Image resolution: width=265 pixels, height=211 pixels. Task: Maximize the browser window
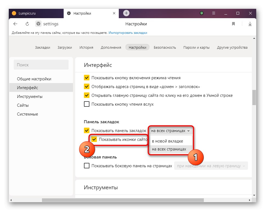pos(238,13)
